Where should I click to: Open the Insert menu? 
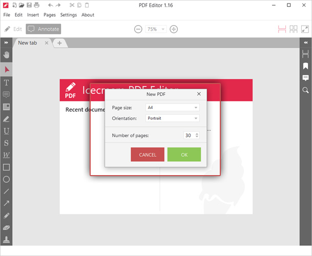(33, 15)
